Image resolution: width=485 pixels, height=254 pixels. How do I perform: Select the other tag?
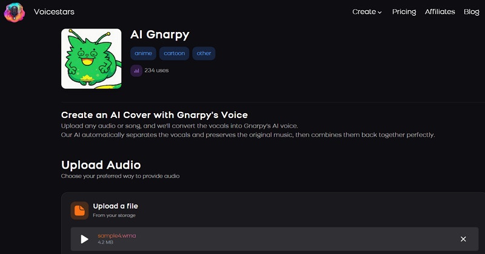tap(204, 53)
